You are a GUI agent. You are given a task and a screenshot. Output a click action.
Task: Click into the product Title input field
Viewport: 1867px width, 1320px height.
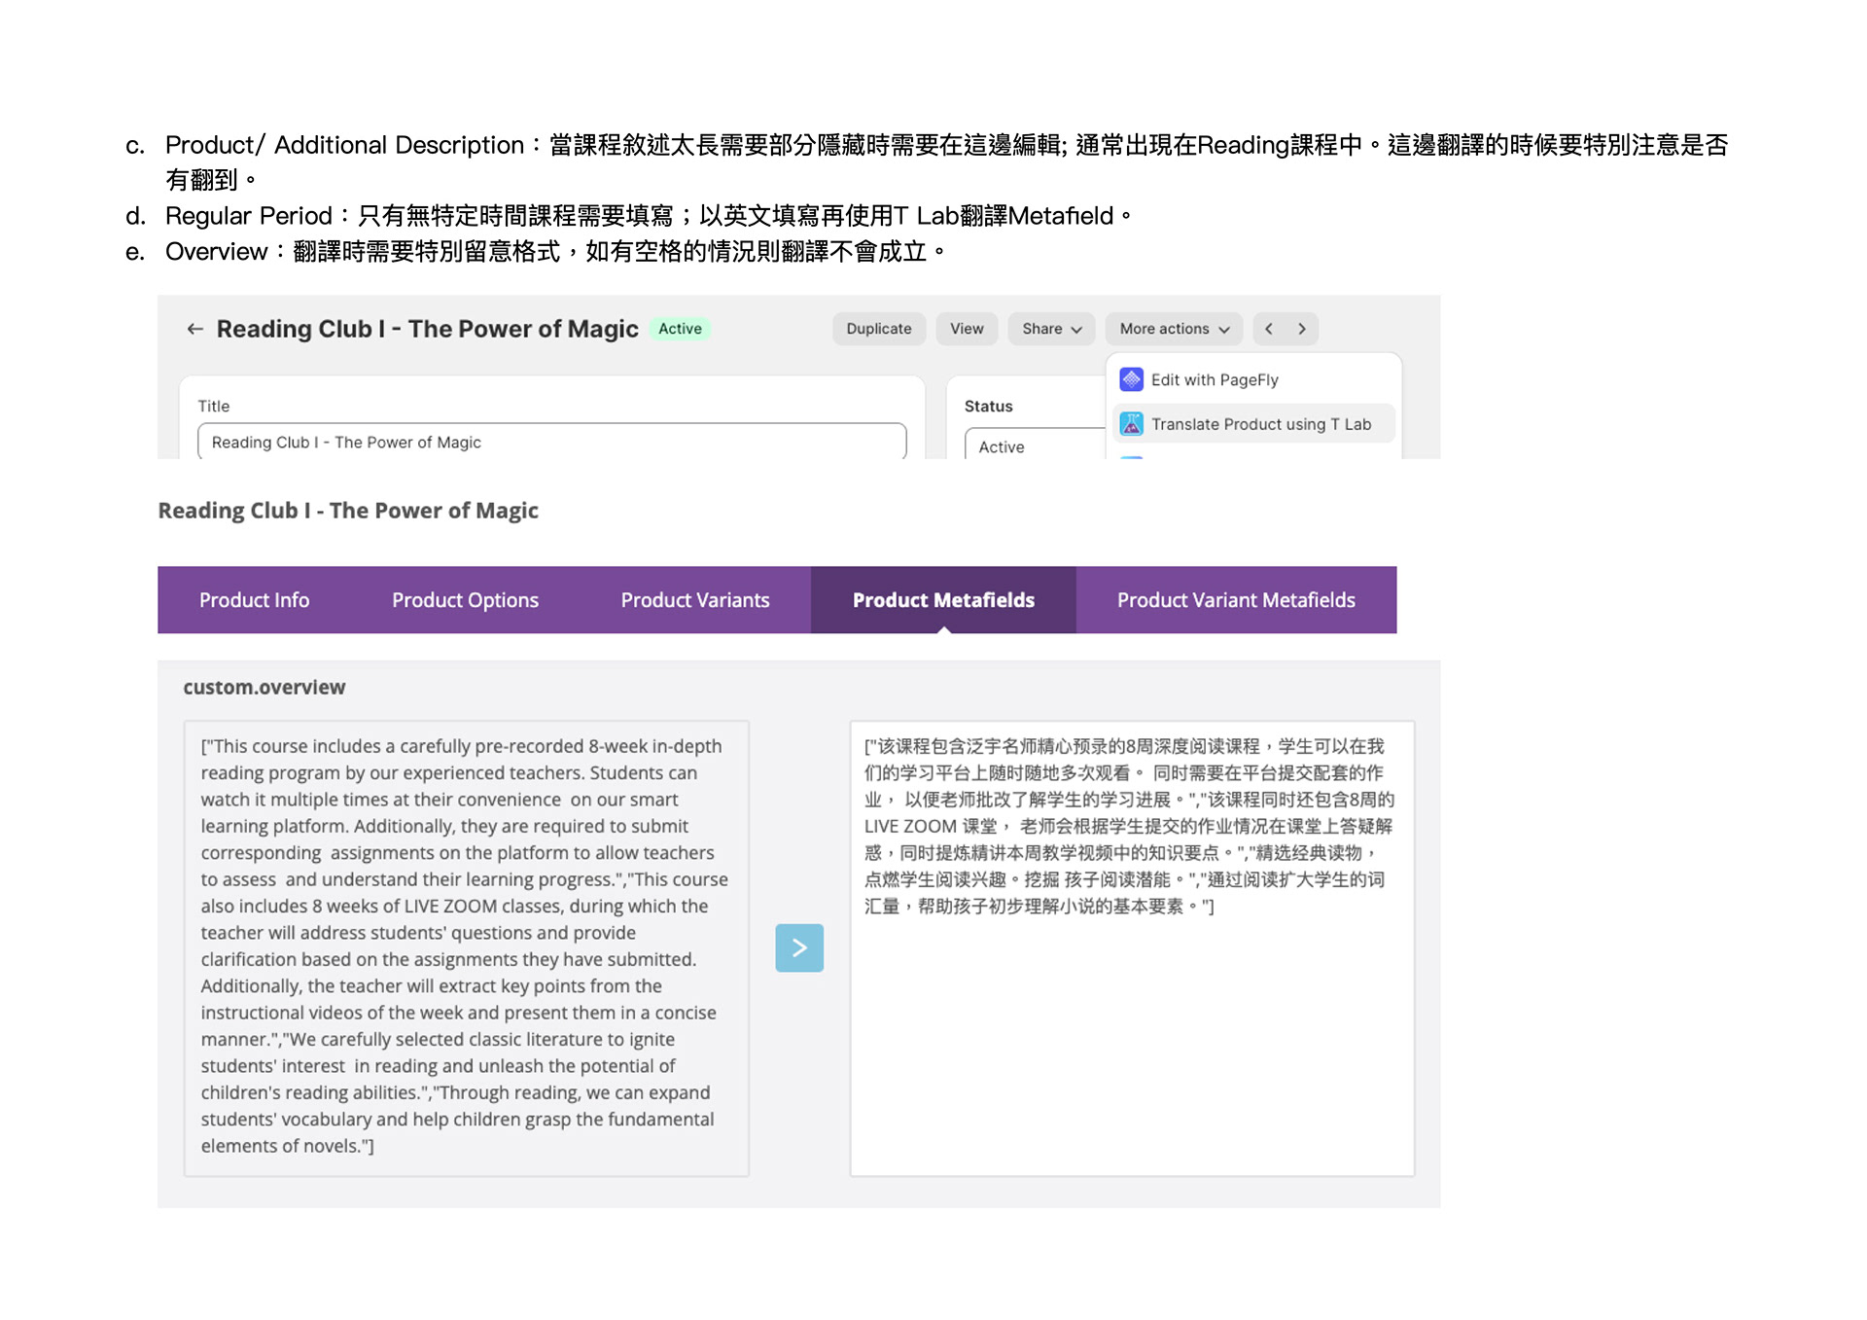(x=551, y=443)
